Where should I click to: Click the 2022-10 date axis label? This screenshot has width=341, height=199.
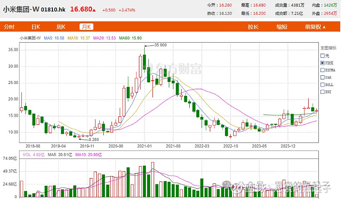coord(231,146)
